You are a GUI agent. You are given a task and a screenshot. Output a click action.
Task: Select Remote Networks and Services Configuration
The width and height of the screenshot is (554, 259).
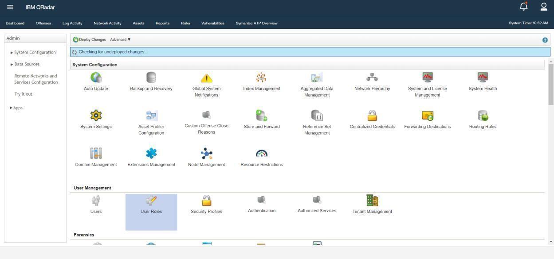tap(36, 79)
